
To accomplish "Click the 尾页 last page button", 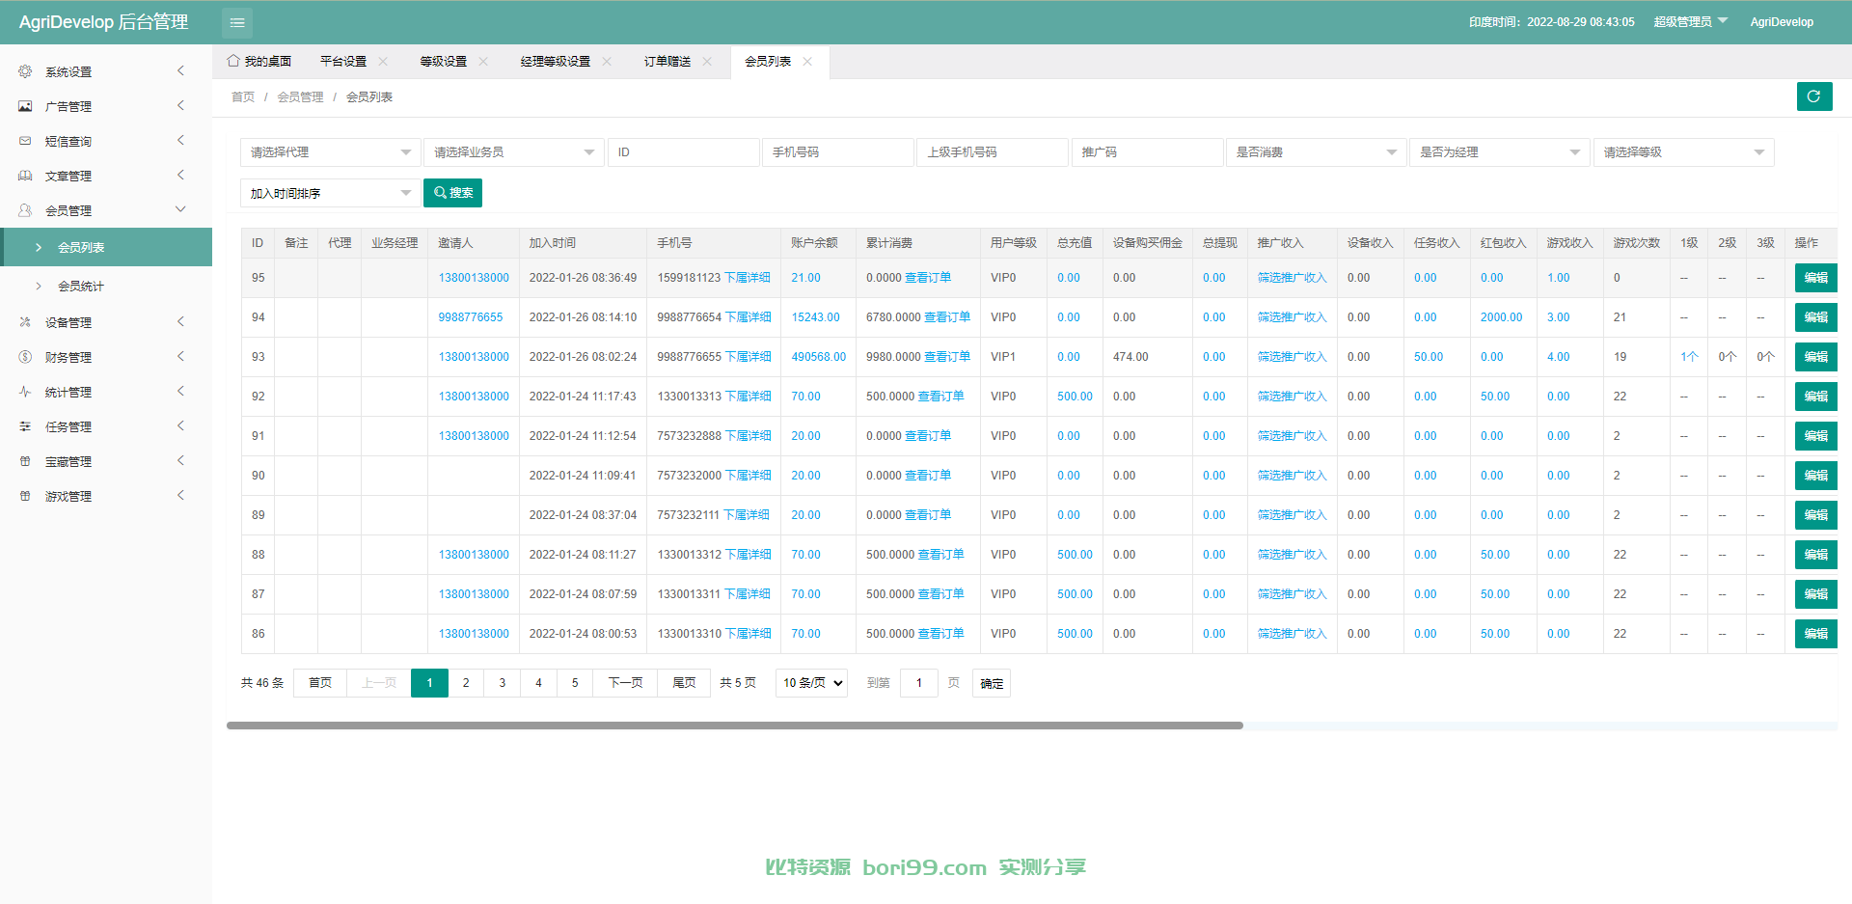I will coord(684,683).
